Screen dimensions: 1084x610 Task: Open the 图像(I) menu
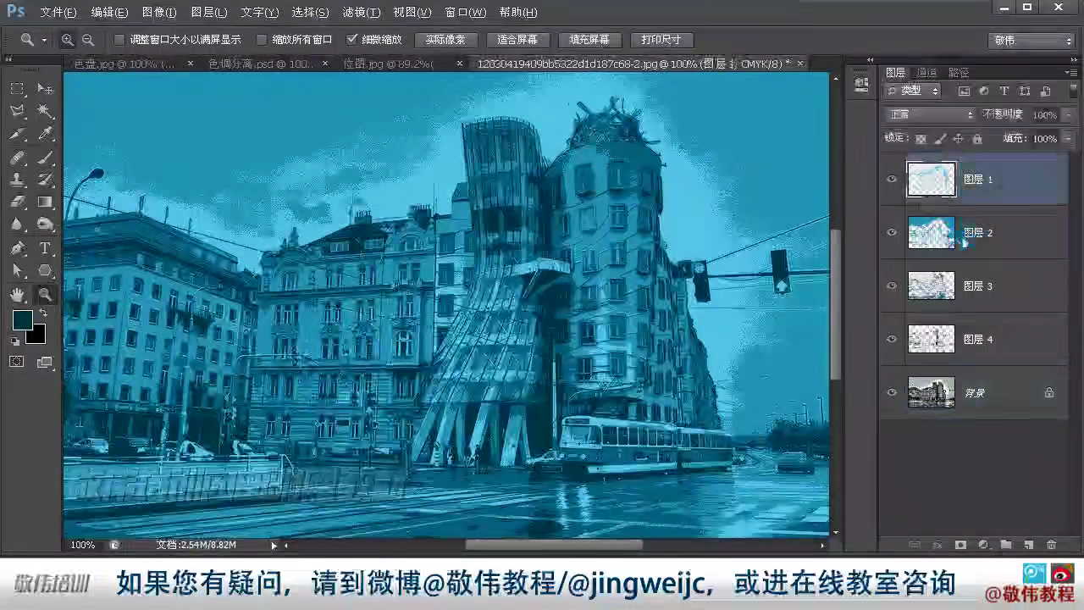click(x=159, y=13)
